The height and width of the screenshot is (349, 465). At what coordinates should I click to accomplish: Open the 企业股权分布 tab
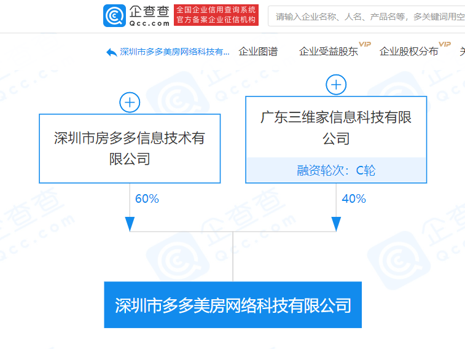[x=408, y=52]
